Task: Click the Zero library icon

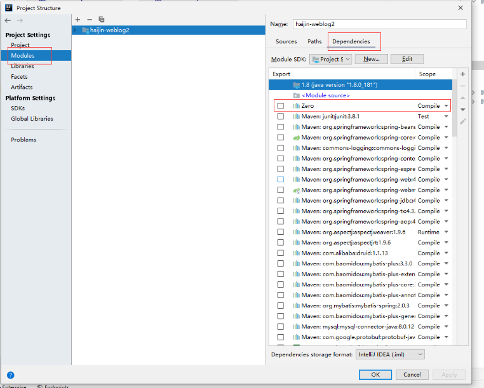Action: coord(297,106)
